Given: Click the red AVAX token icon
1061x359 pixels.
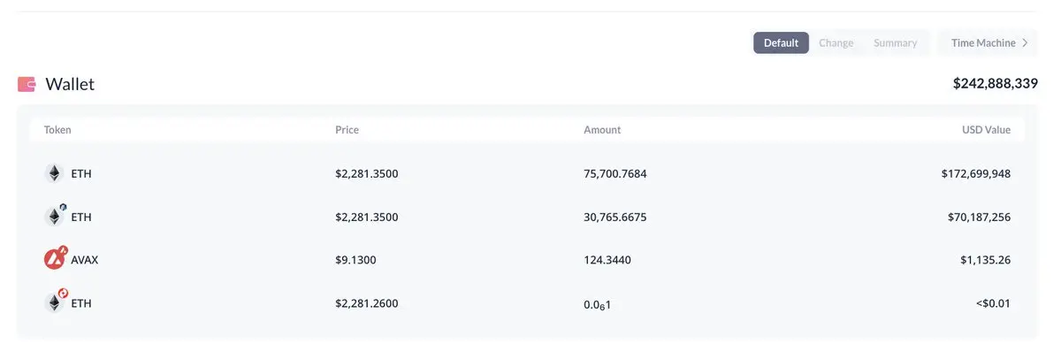Looking at the screenshot, I should [55, 260].
